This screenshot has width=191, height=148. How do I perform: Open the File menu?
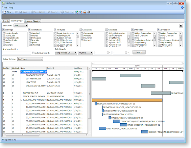pyautogui.click(x=5, y=8)
